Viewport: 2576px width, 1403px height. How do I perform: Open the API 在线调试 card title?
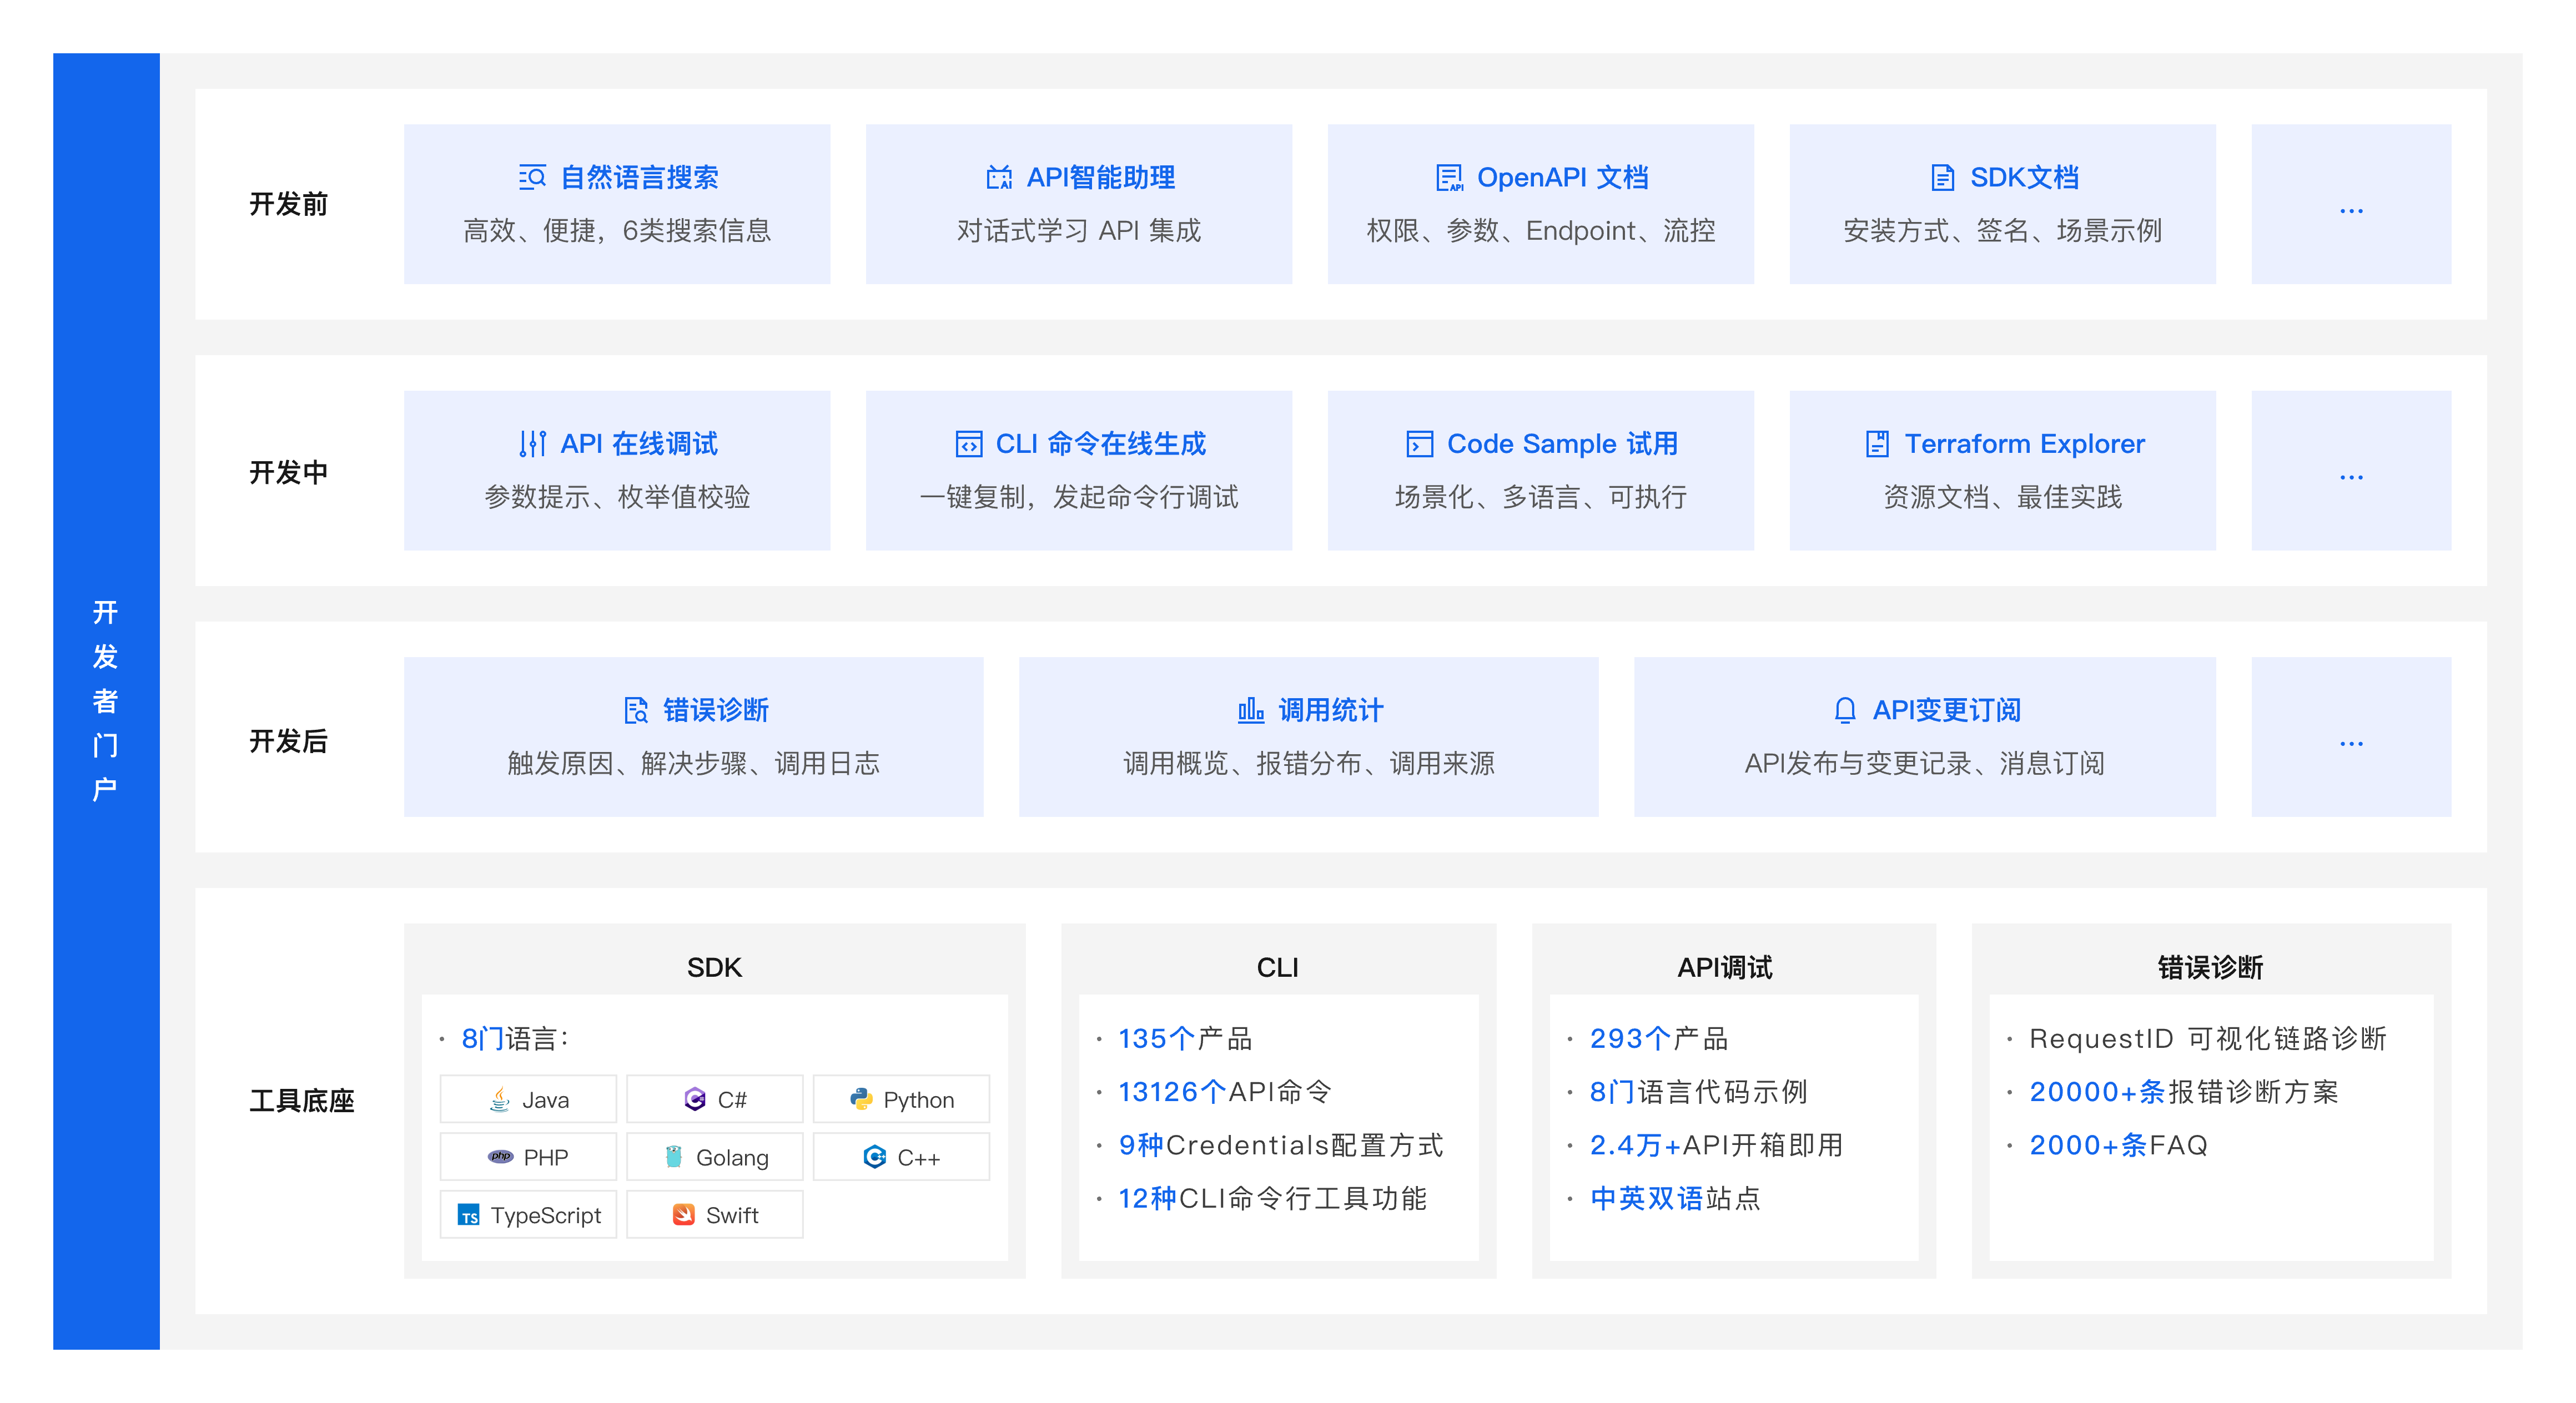(x=639, y=444)
